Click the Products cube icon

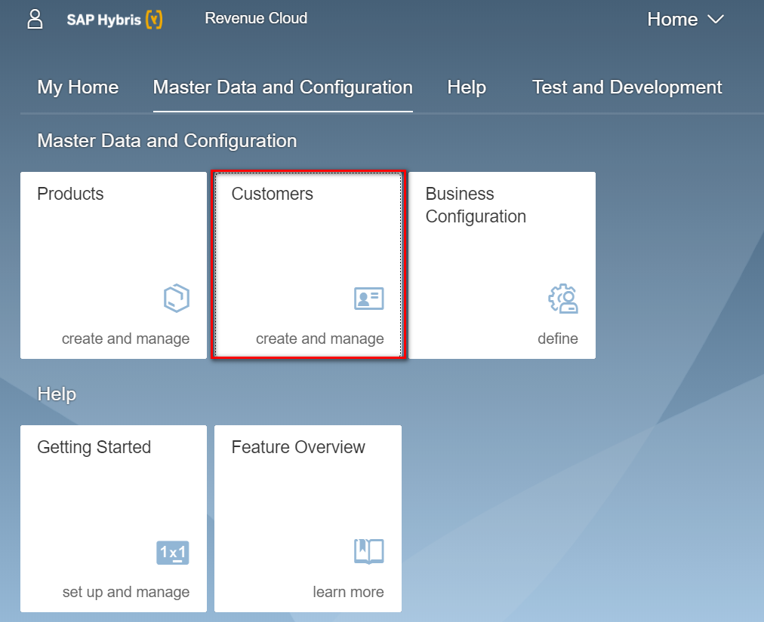176,299
